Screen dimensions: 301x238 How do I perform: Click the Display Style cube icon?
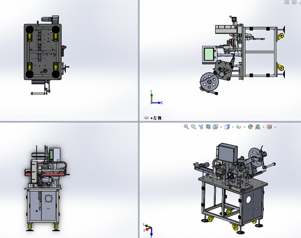[x=227, y=127]
